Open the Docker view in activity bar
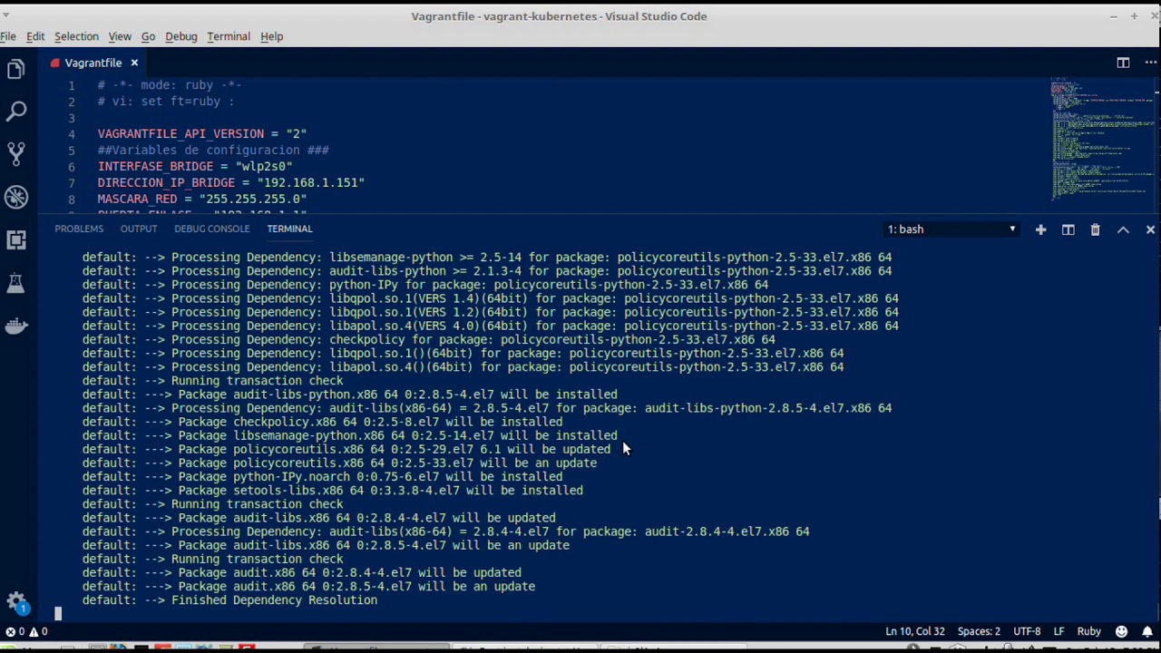The width and height of the screenshot is (1161, 653). pyautogui.click(x=15, y=326)
